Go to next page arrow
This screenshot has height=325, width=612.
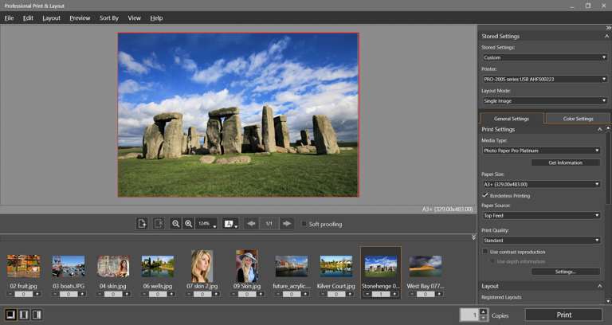(x=287, y=224)
